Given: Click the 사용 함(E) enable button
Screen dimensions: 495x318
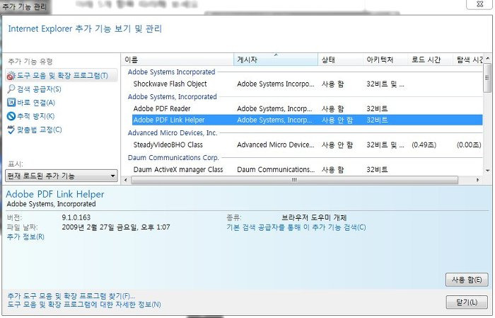Looking at the screenshot, I should pos(467,280).
